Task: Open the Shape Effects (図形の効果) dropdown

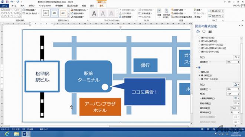Action: (x=78, y=17)
